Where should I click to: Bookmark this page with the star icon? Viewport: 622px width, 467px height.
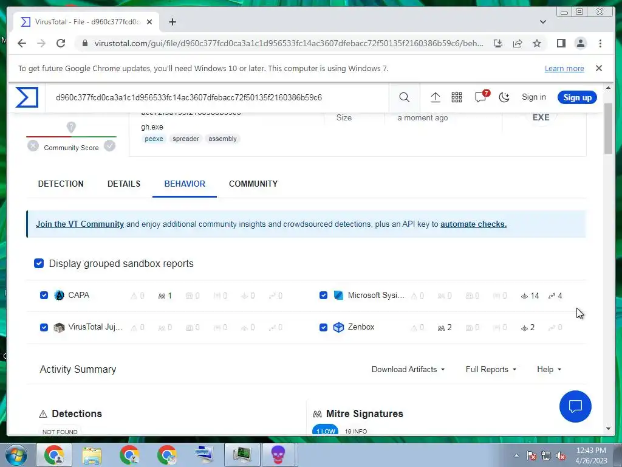tap(537, 43)
